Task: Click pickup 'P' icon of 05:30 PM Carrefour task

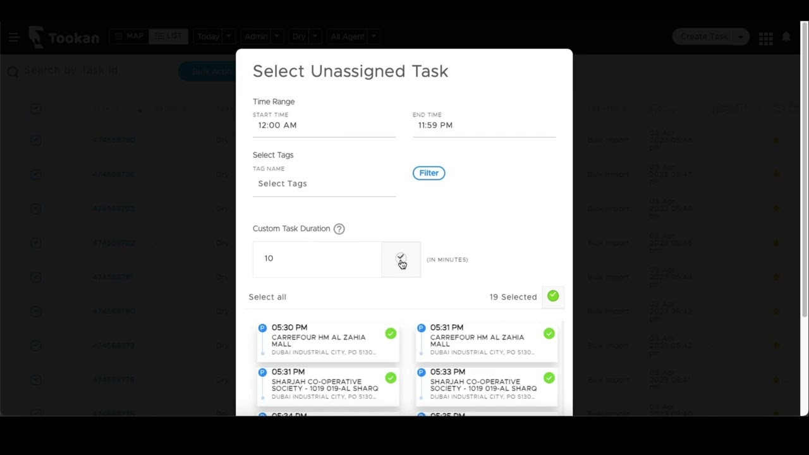Action: (262, 328)
